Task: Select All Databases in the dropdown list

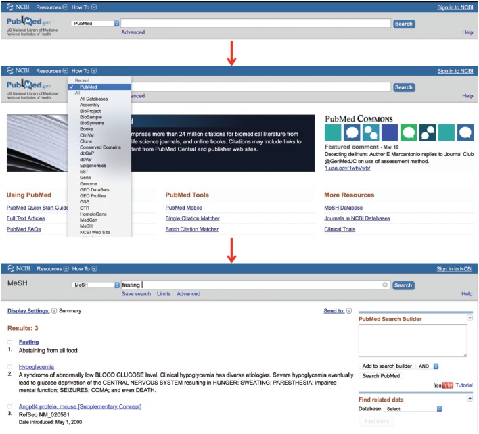Action: [93, 99]
